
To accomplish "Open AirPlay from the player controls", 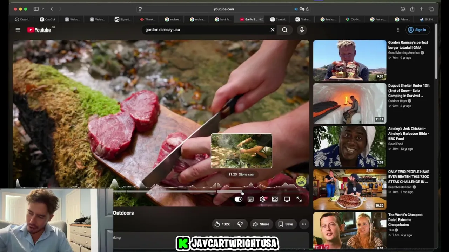I will point(287,199).
